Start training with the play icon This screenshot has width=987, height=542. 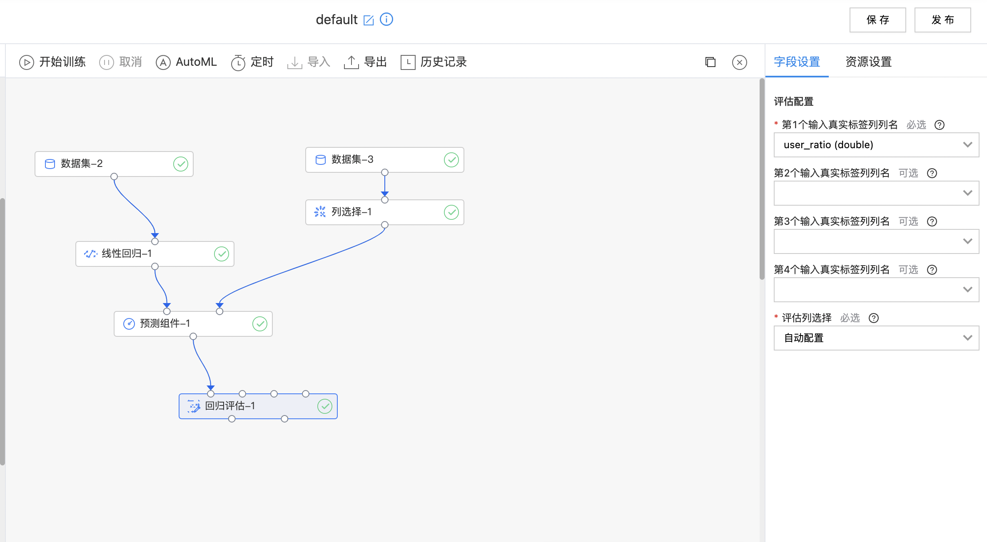pyautogui.click(x=27, y=62)
